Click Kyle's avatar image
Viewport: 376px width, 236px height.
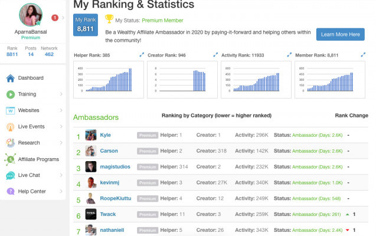pos(91,135)
